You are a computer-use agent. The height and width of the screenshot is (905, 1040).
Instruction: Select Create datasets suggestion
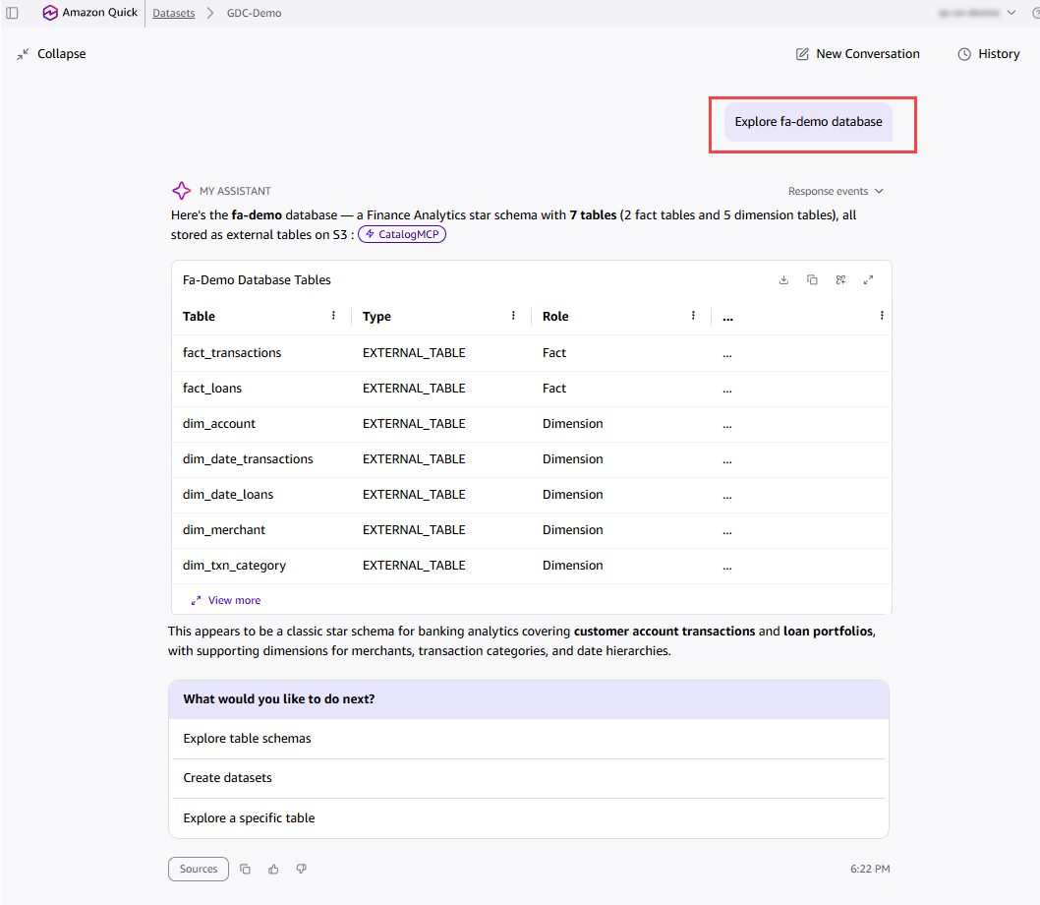529,778
